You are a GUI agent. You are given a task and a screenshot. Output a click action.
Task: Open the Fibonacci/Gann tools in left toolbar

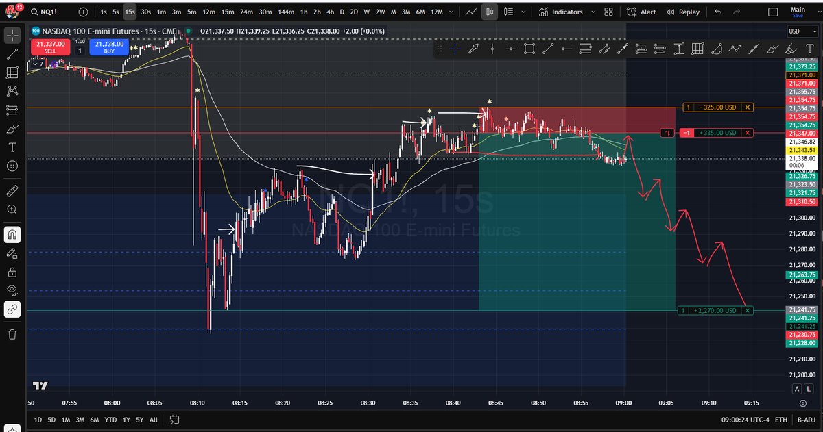tap(12, 73)
